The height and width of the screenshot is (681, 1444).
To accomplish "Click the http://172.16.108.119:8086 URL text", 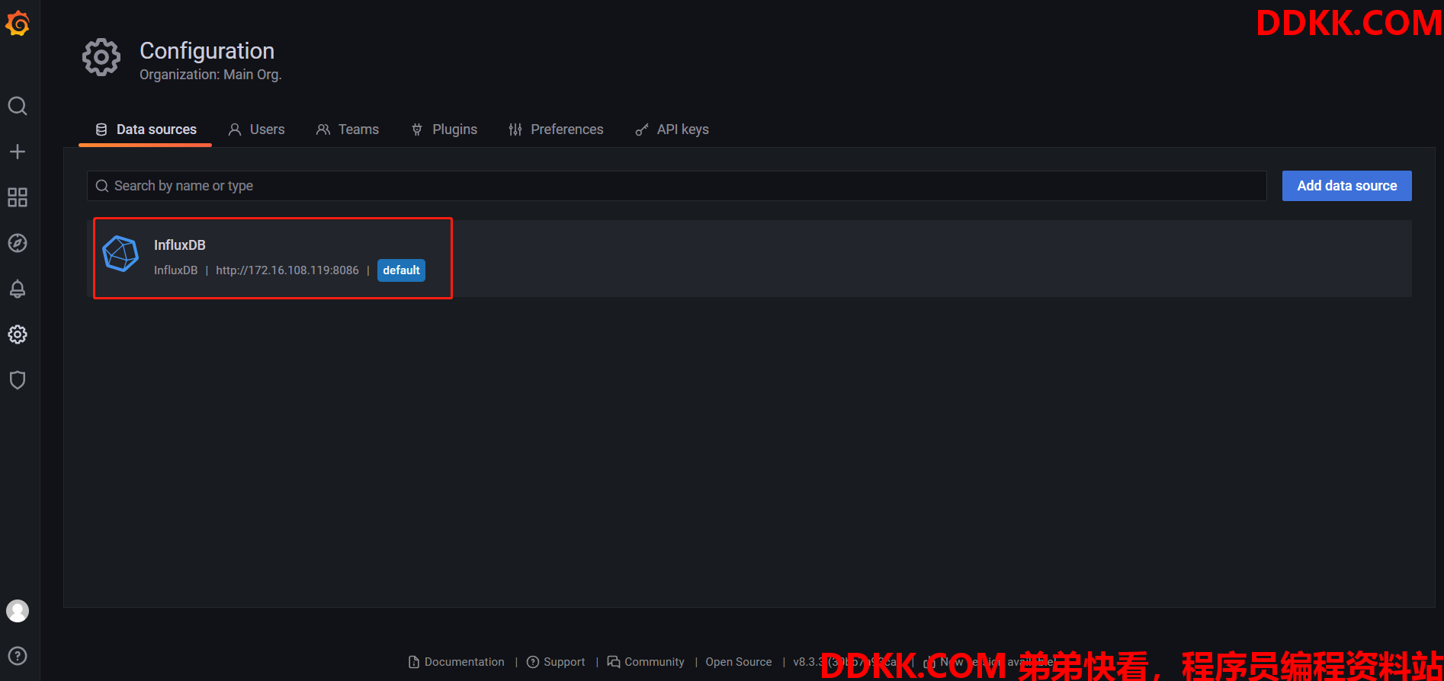I will tap(287, 270).
